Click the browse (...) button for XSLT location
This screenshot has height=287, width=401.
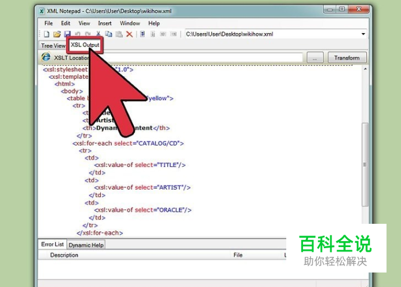(315, 58)
